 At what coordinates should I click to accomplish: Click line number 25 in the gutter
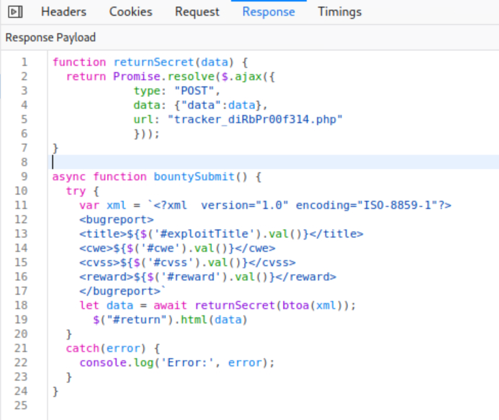click(21, 406)
